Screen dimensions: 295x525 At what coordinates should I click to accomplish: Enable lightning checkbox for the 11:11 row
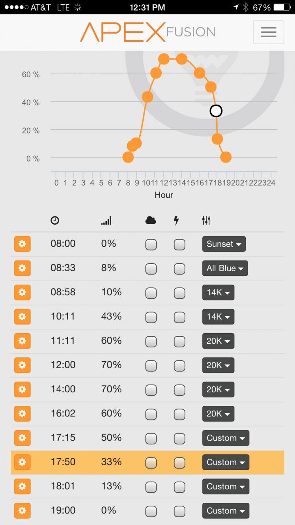click(179, 341)
